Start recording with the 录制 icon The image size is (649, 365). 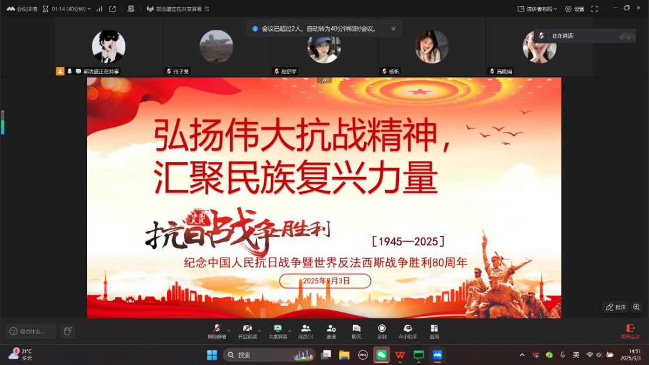pos(382,331)
